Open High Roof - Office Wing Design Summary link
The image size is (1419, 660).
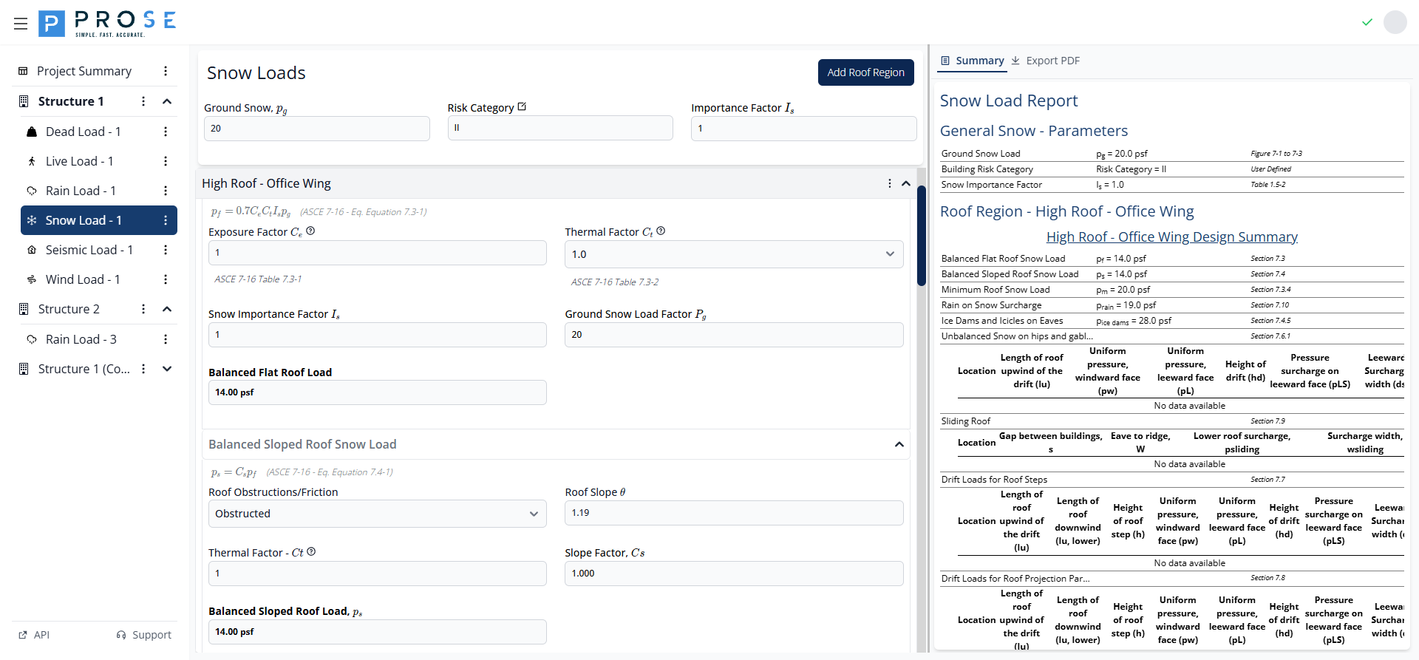tap(1171, 237)
